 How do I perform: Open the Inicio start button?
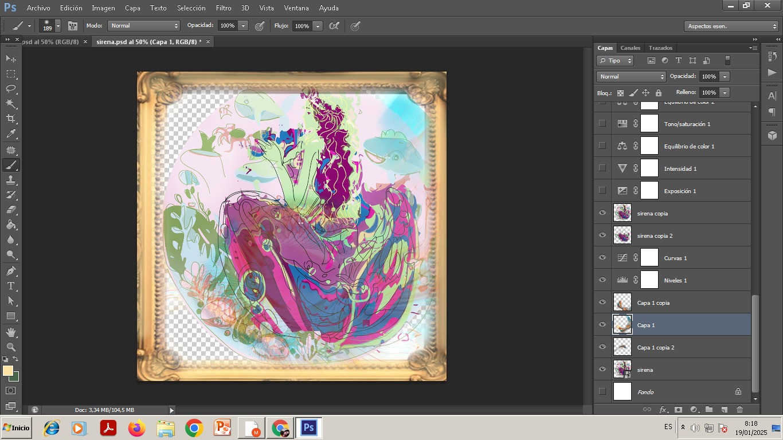(x=16, y=428)
